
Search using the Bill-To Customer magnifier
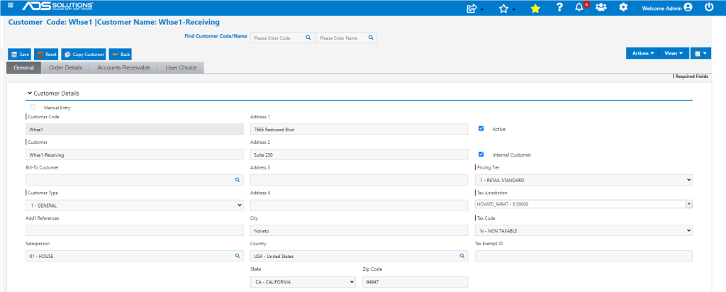(238, 179)
